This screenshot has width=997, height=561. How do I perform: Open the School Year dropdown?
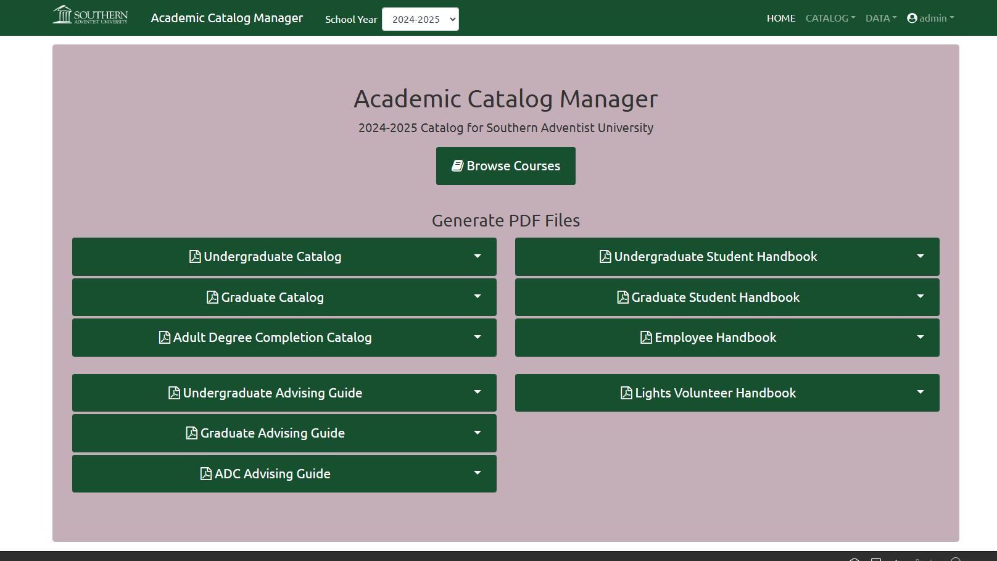[x=420, y=19]
